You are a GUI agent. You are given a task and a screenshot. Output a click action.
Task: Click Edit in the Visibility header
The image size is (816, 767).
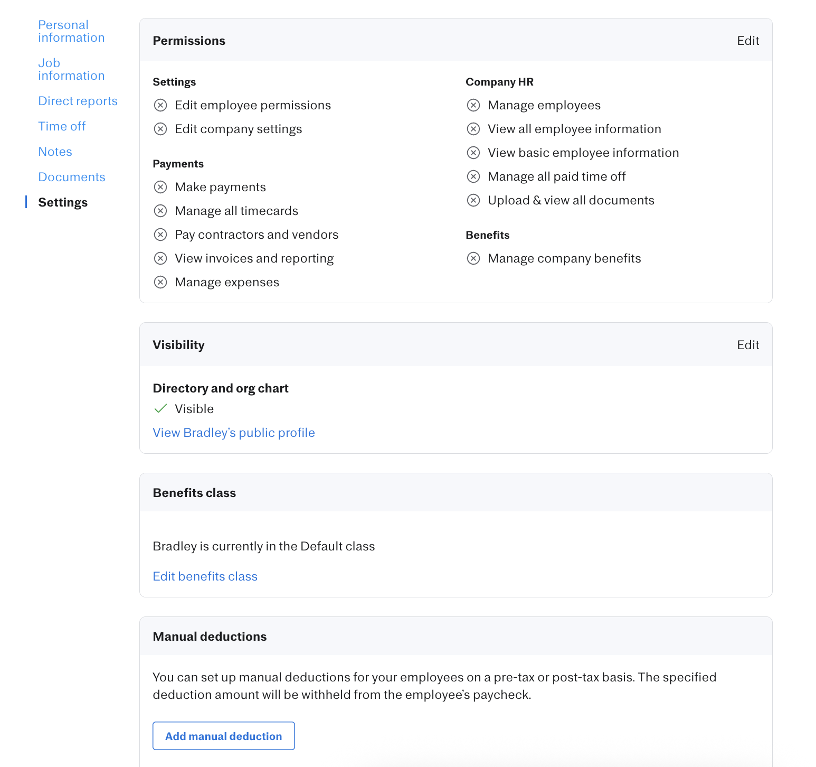(x=748, y=345)
